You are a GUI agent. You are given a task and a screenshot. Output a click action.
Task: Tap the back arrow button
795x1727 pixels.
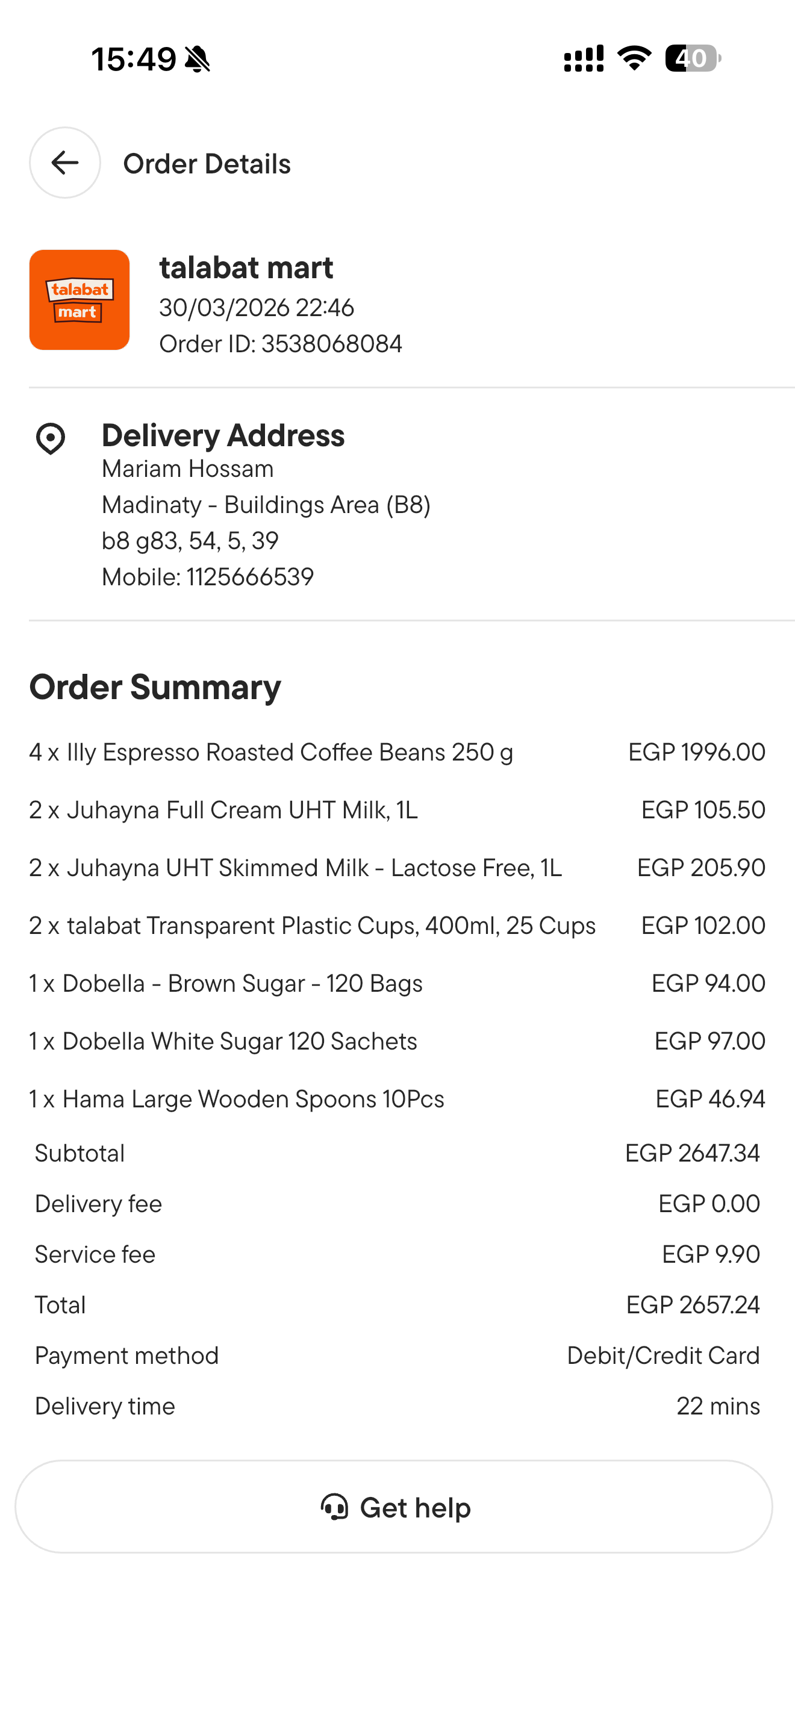pyautogui.click(x=65, y=163)
